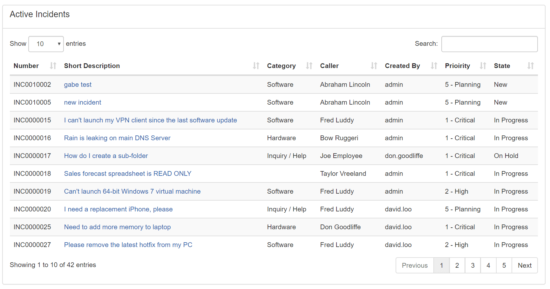The width and height of the screenshot is (550, 289).
Task: Sort by Created By arrows icon
Action: [434, 66]
